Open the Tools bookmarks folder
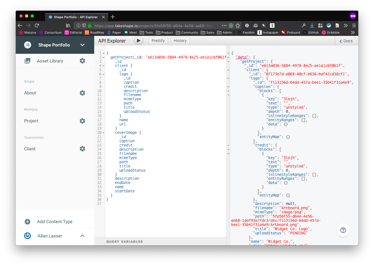Viewport: 374px width, 266px height. click(146, 32)
